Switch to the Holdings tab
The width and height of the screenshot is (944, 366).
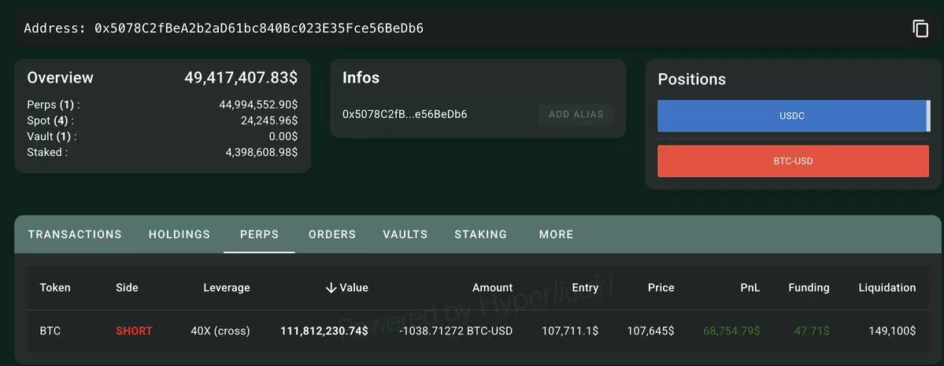point(180,235)
